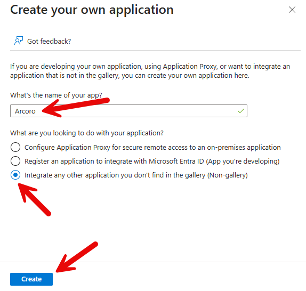Click the 'If you are developing your own application' paragraph
306x291 pixels.
coord(150,71)
